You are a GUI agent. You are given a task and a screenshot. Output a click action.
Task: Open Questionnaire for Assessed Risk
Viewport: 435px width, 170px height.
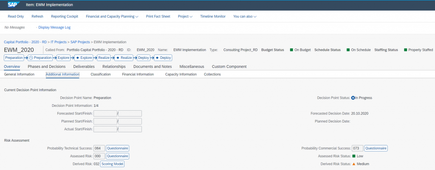click(118, 156)
